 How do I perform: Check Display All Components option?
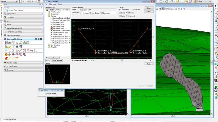pyautogui.click(x=120, y=16)
